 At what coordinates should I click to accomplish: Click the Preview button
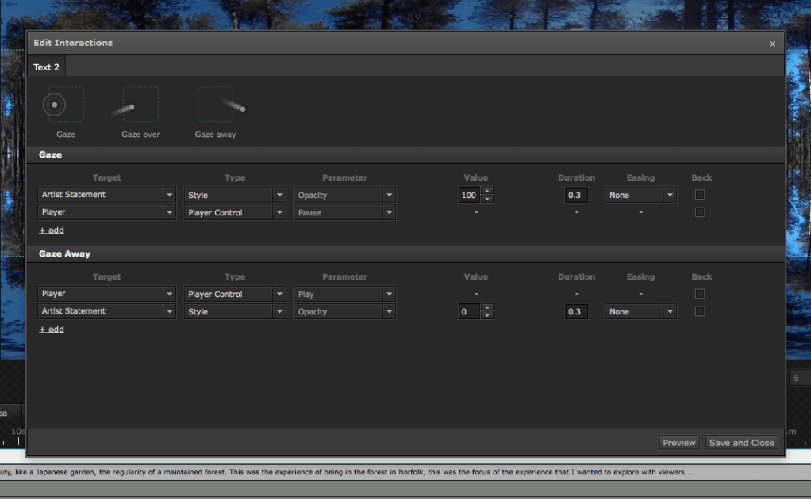678,443
